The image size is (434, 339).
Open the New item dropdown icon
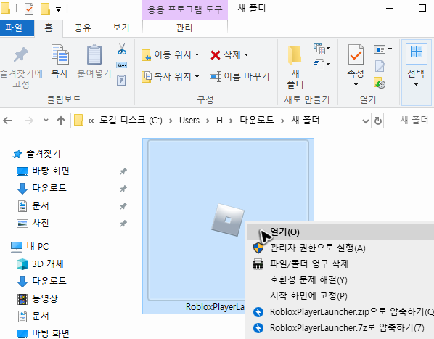click(x=322, y=49)
